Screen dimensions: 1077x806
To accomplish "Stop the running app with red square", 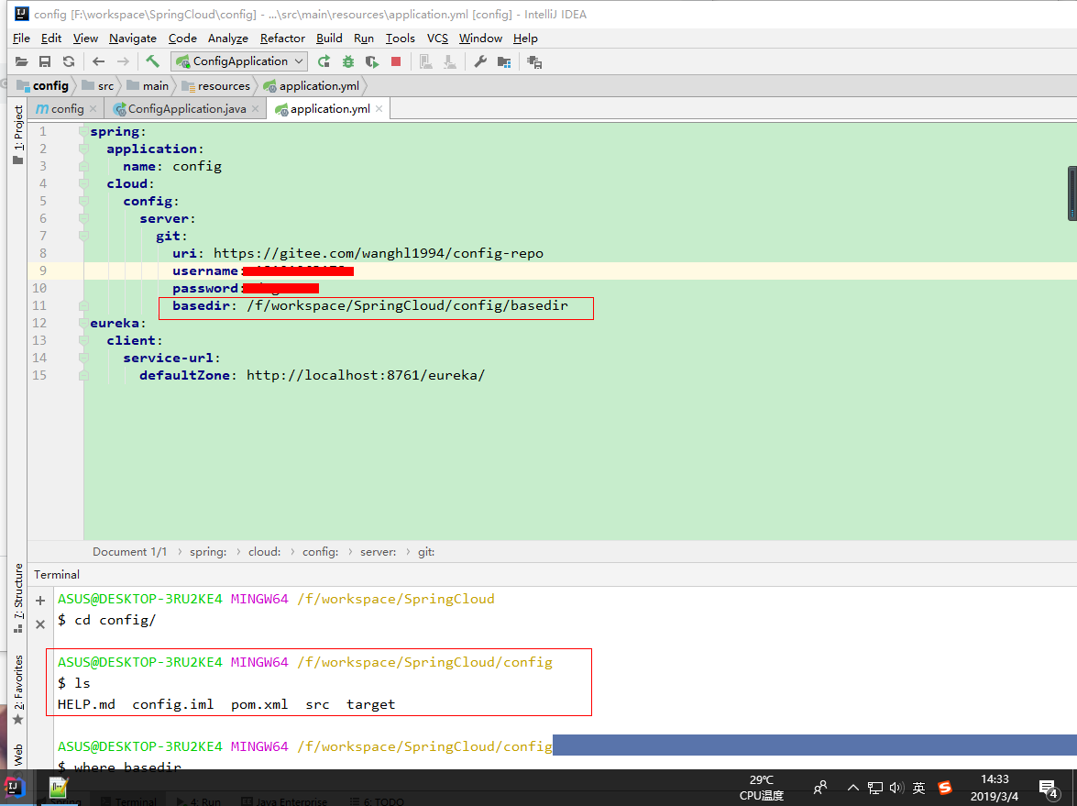I will [x=396, y=61].
